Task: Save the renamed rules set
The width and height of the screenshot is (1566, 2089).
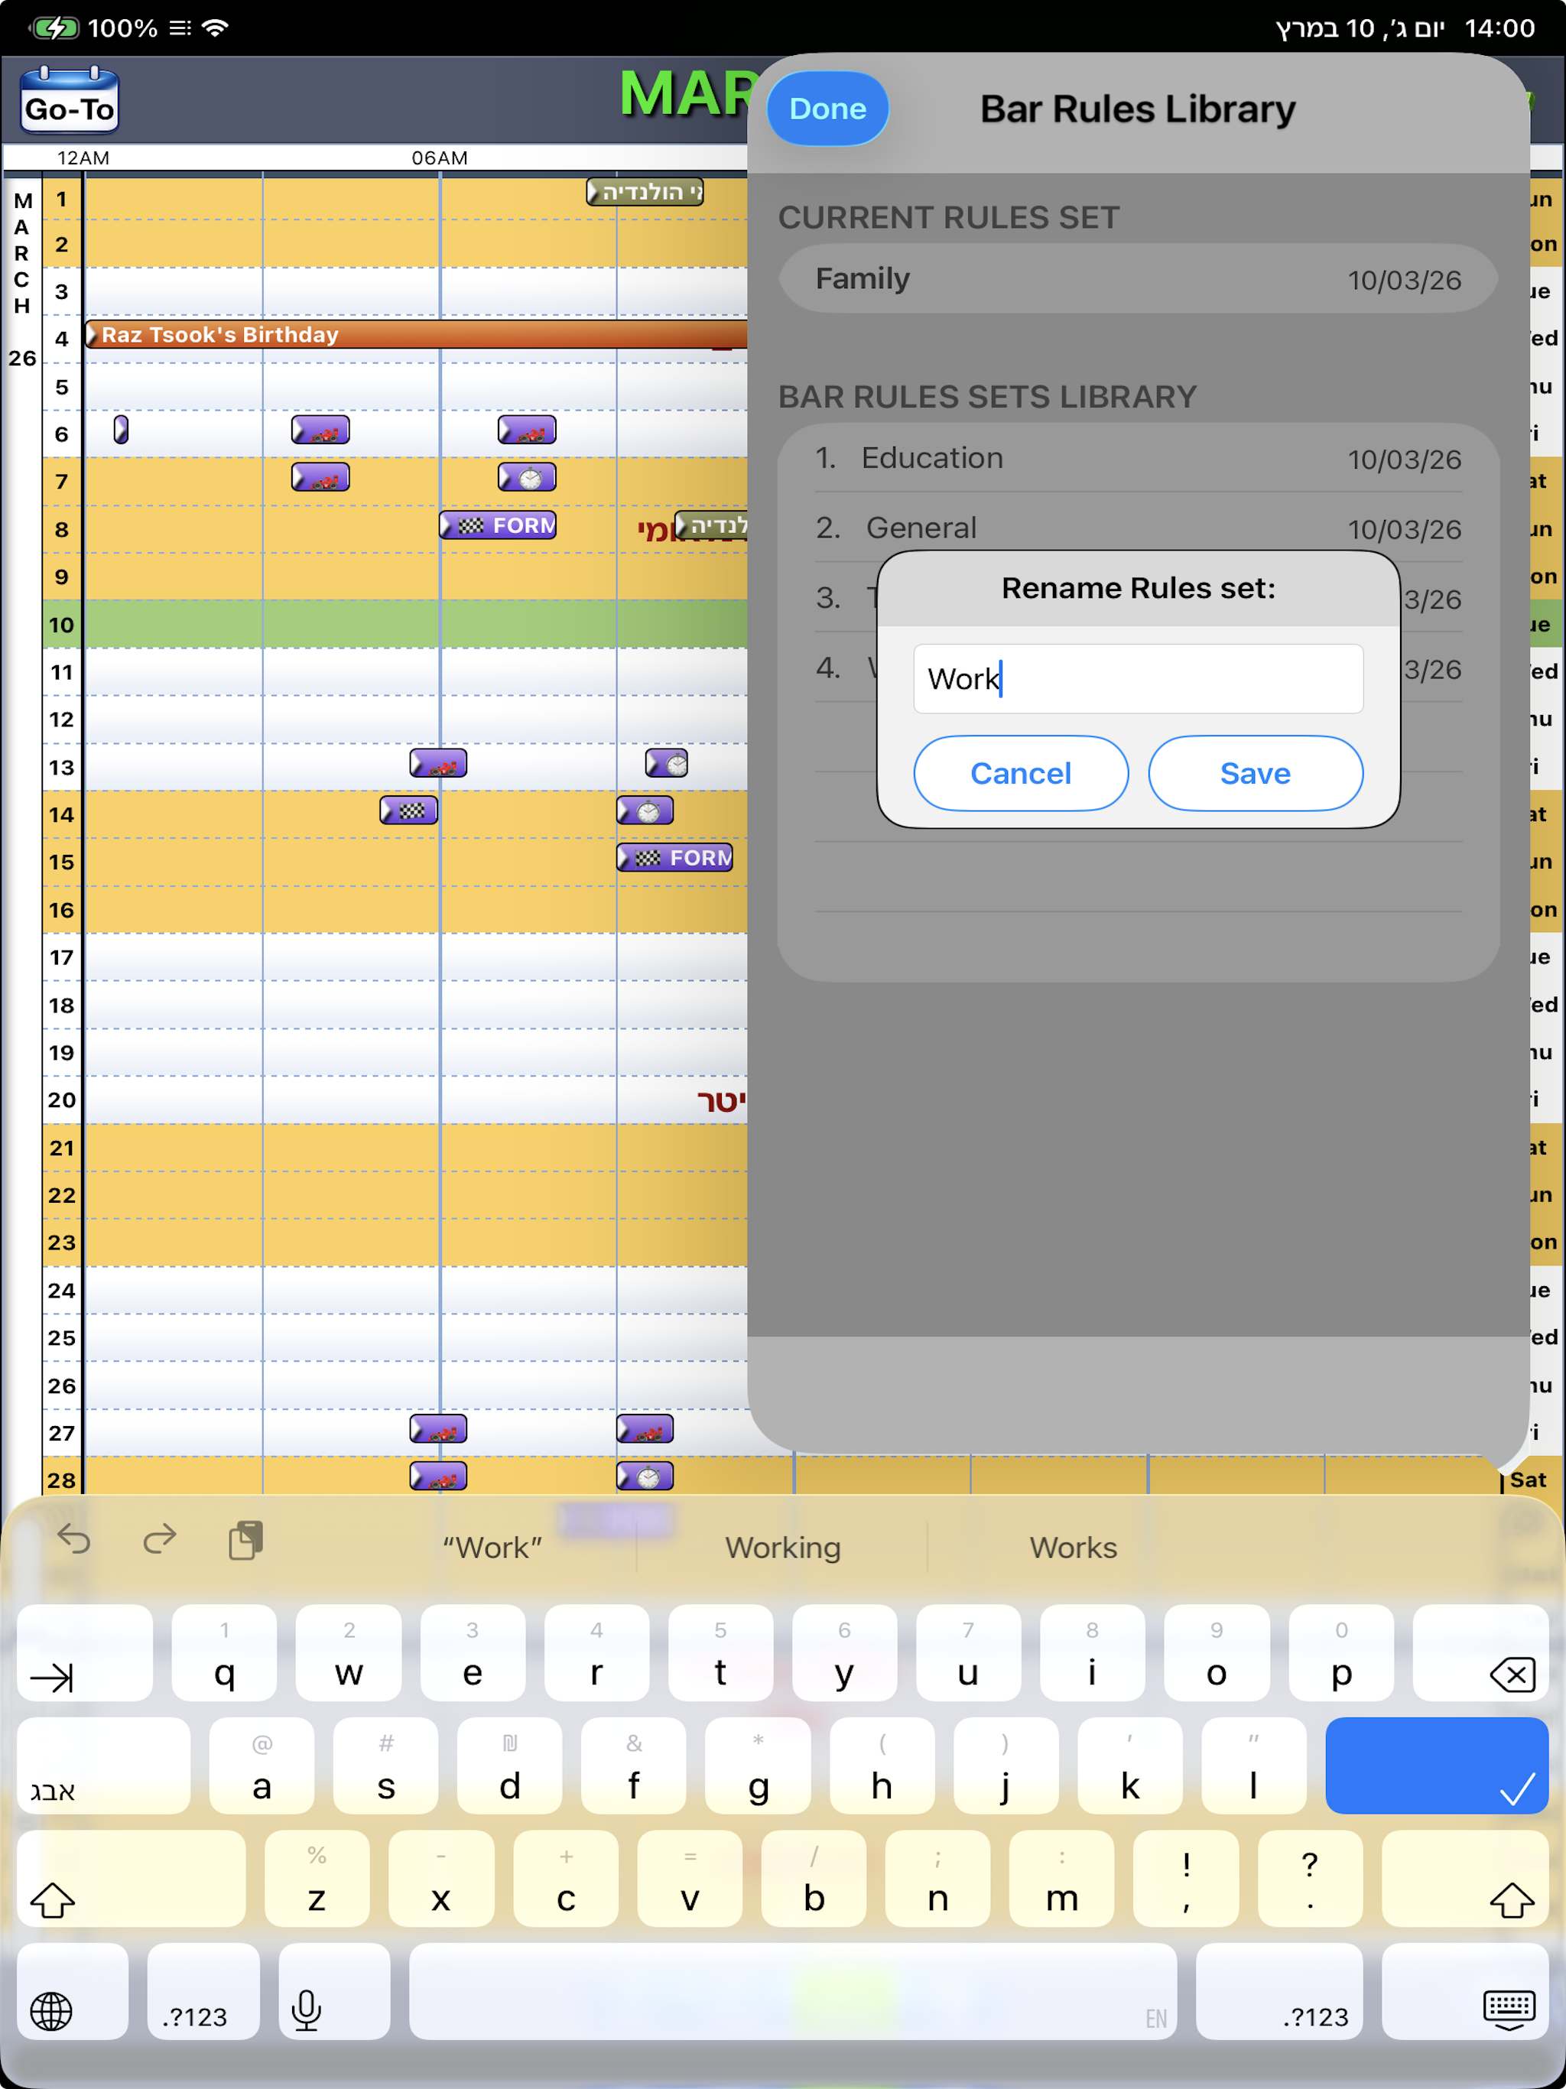Action: point(1256,772)
